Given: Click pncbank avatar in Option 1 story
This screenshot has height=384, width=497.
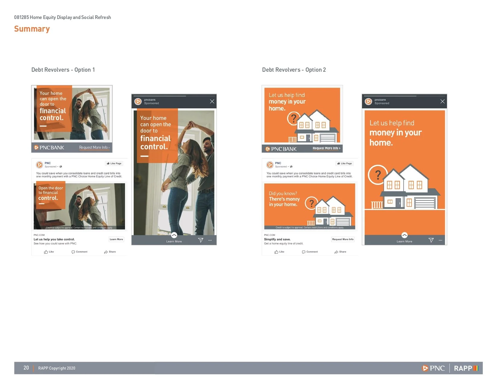Looking at the screenshot, I should 138,101.
